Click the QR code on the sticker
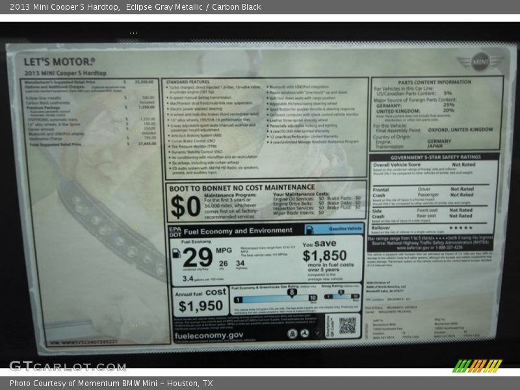The width and height of the screenshot is (520, 390). click(347, 325)
